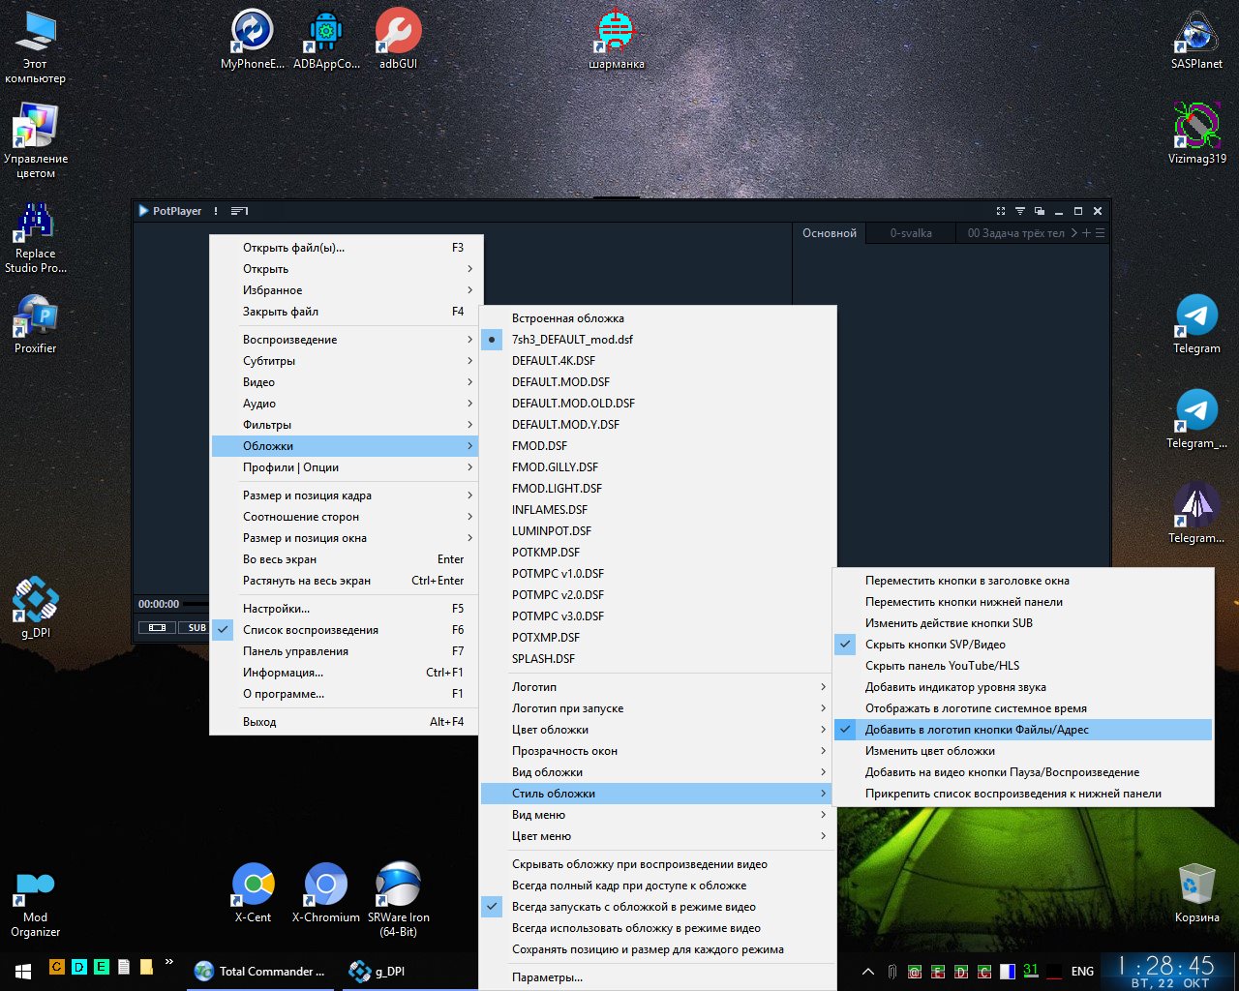This screenshot has width=1239, height=991.
Task: Open the Корзина recycle bin
Action: coord(1196,892)
